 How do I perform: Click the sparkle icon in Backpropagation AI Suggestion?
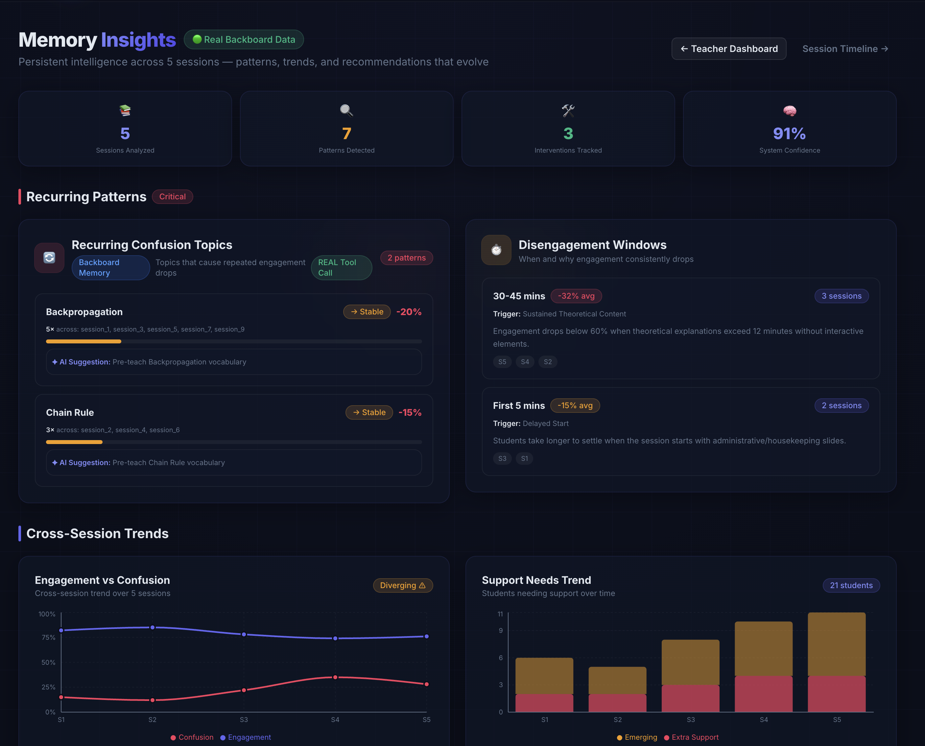click(x=55, y=362)
